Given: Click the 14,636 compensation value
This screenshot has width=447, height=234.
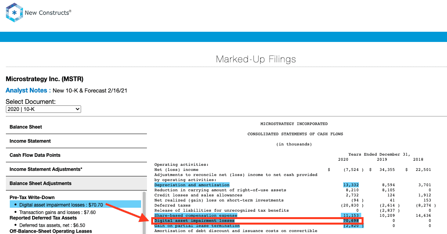Looking at the screenshot, I should (423, 216).
